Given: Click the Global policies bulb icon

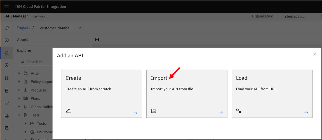Looking at the screenshot, I should point(26,107).
